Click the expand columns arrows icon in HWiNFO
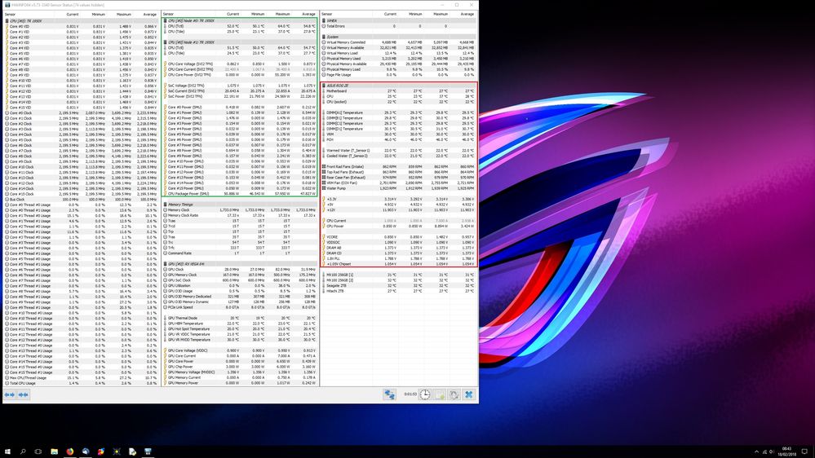815x458 pixels. click(x=10, y=394)
